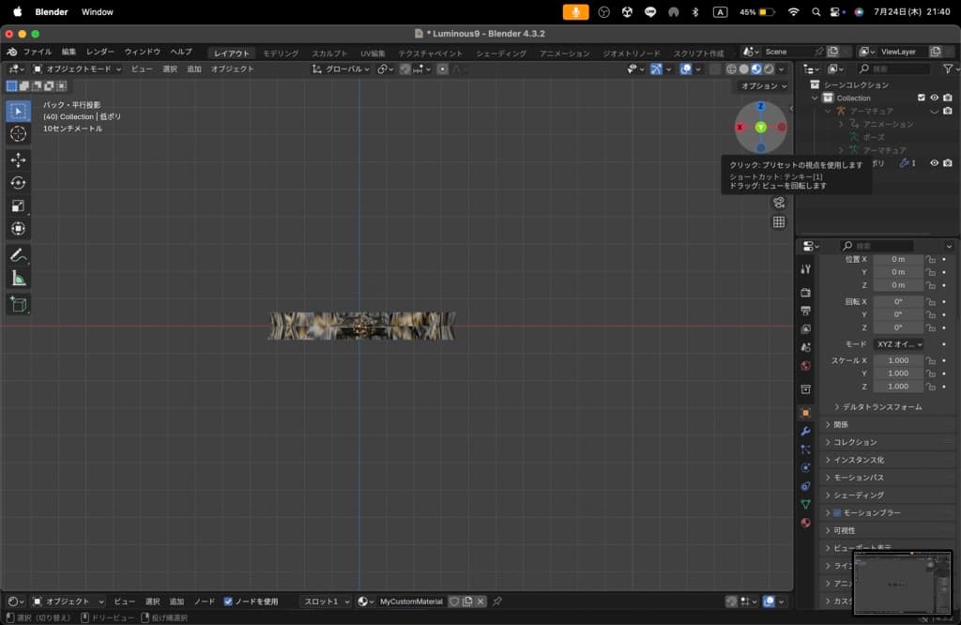Switch to the モデリング workspace tab
This screenshot has height=625, width=961.
(280, 53)
